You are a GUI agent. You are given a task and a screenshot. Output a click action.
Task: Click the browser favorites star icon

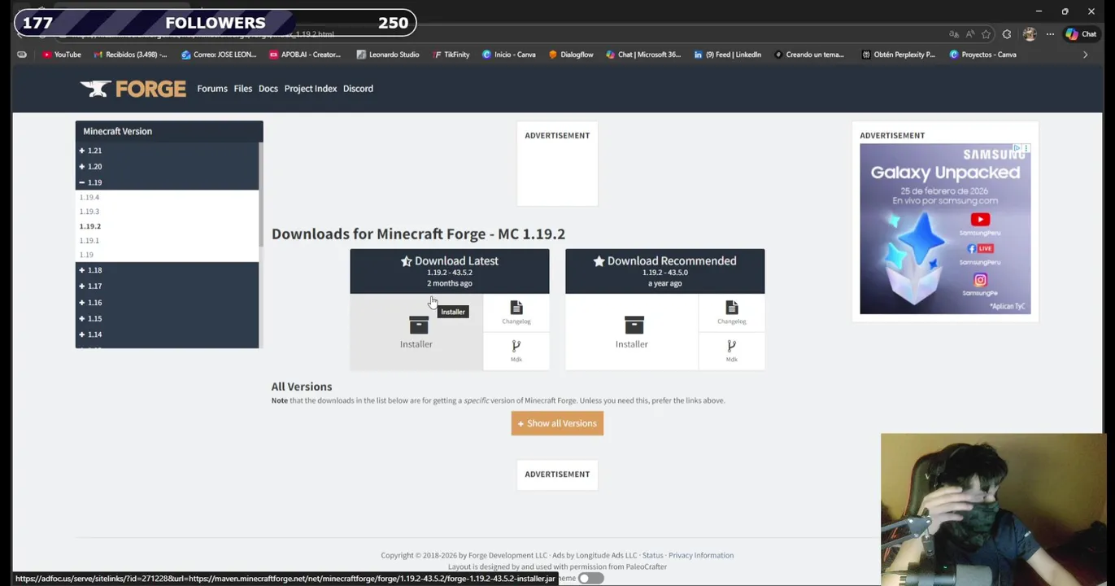click(986, 34)
